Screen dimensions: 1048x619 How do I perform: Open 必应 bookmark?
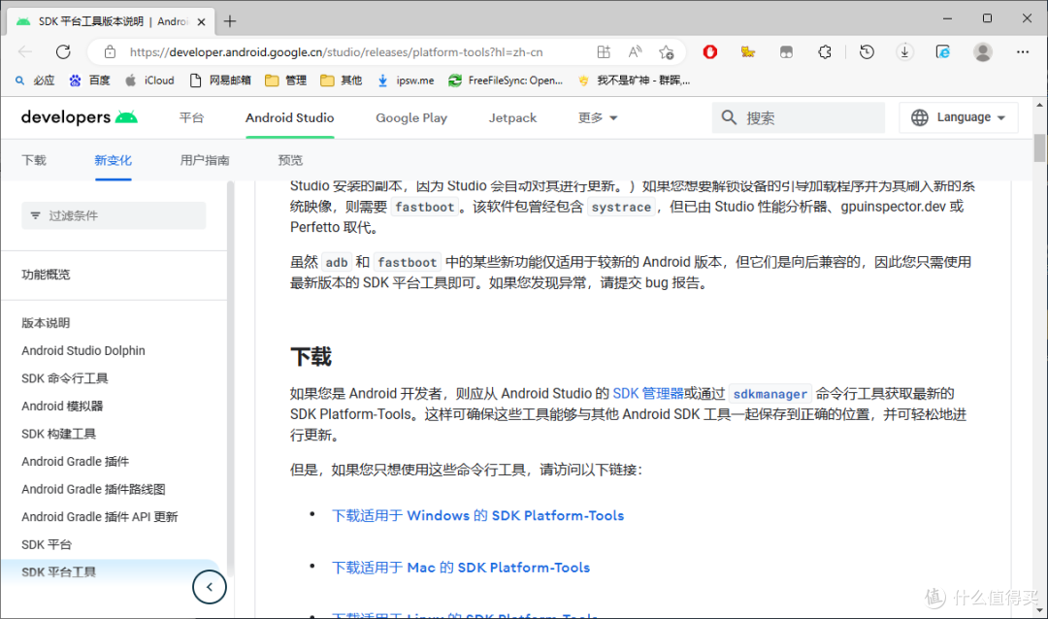click(x=35, y=81)
